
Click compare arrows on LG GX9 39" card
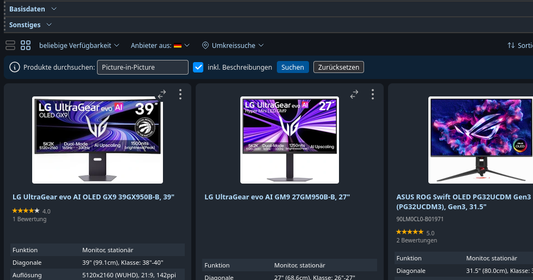(x=162, y=94)
